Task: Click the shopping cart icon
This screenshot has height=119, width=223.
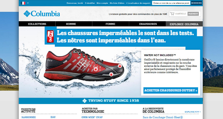Action: tap(172, 14)
